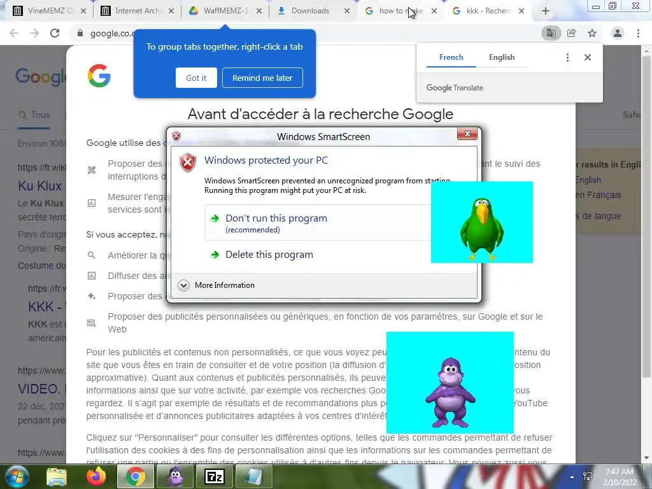Image resolution: width=652 pixels, height=489 pixels.
Task: Close the Downloads tab
Action: [x=347, y=11]
